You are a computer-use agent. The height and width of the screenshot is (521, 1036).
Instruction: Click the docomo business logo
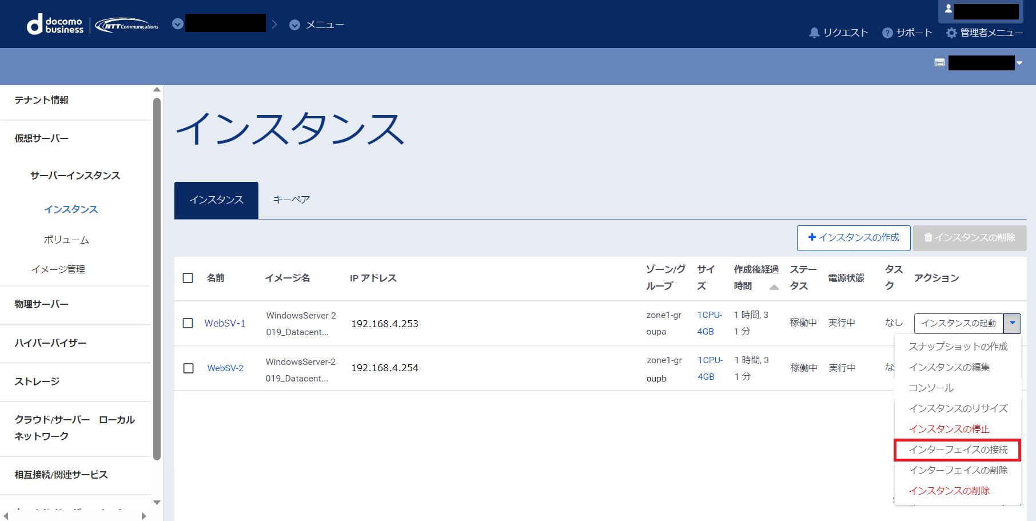[x=55, y=25]
